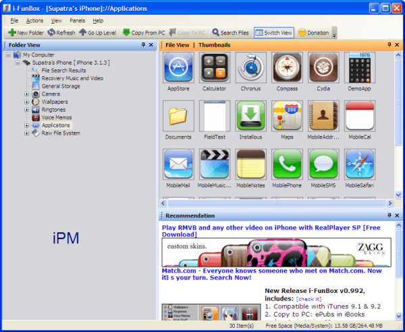Click Recommendation panel scroll down arrow

coord(398,316)
